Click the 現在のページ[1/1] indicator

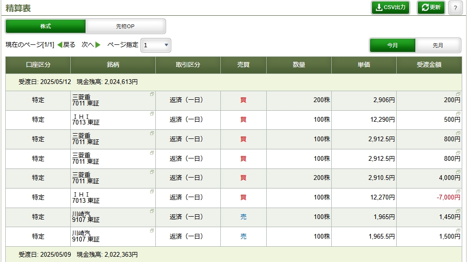point(30,45)
